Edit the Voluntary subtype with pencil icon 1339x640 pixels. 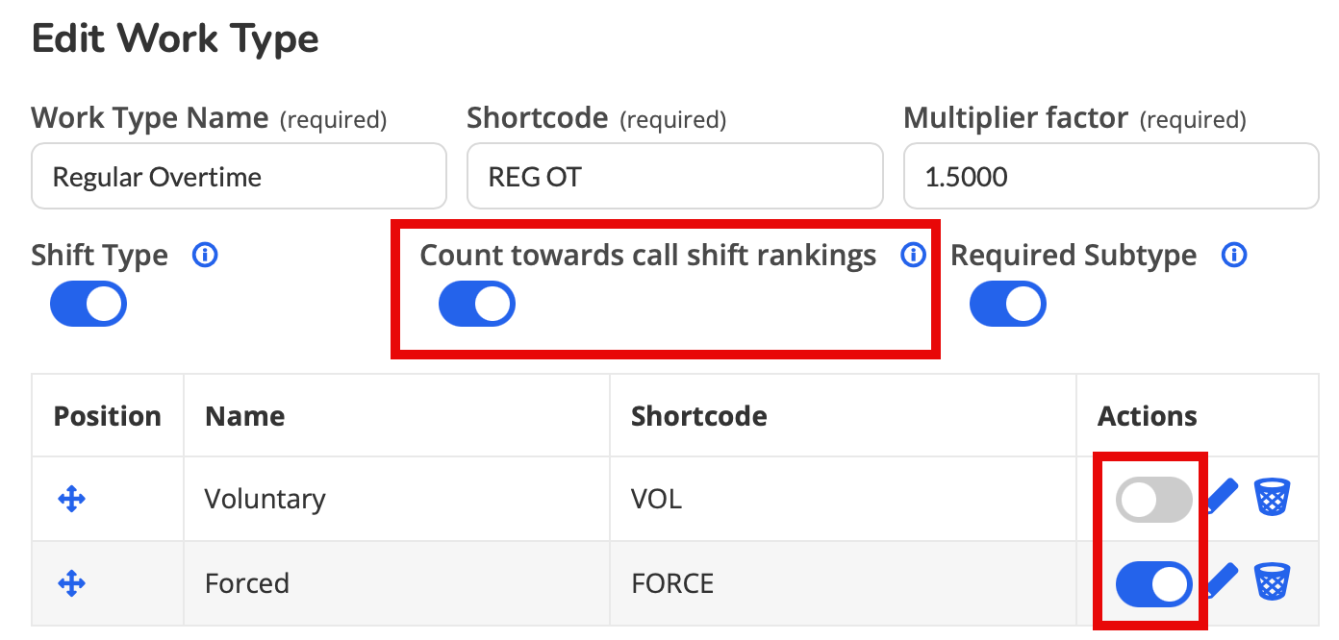pos(1222,499)
